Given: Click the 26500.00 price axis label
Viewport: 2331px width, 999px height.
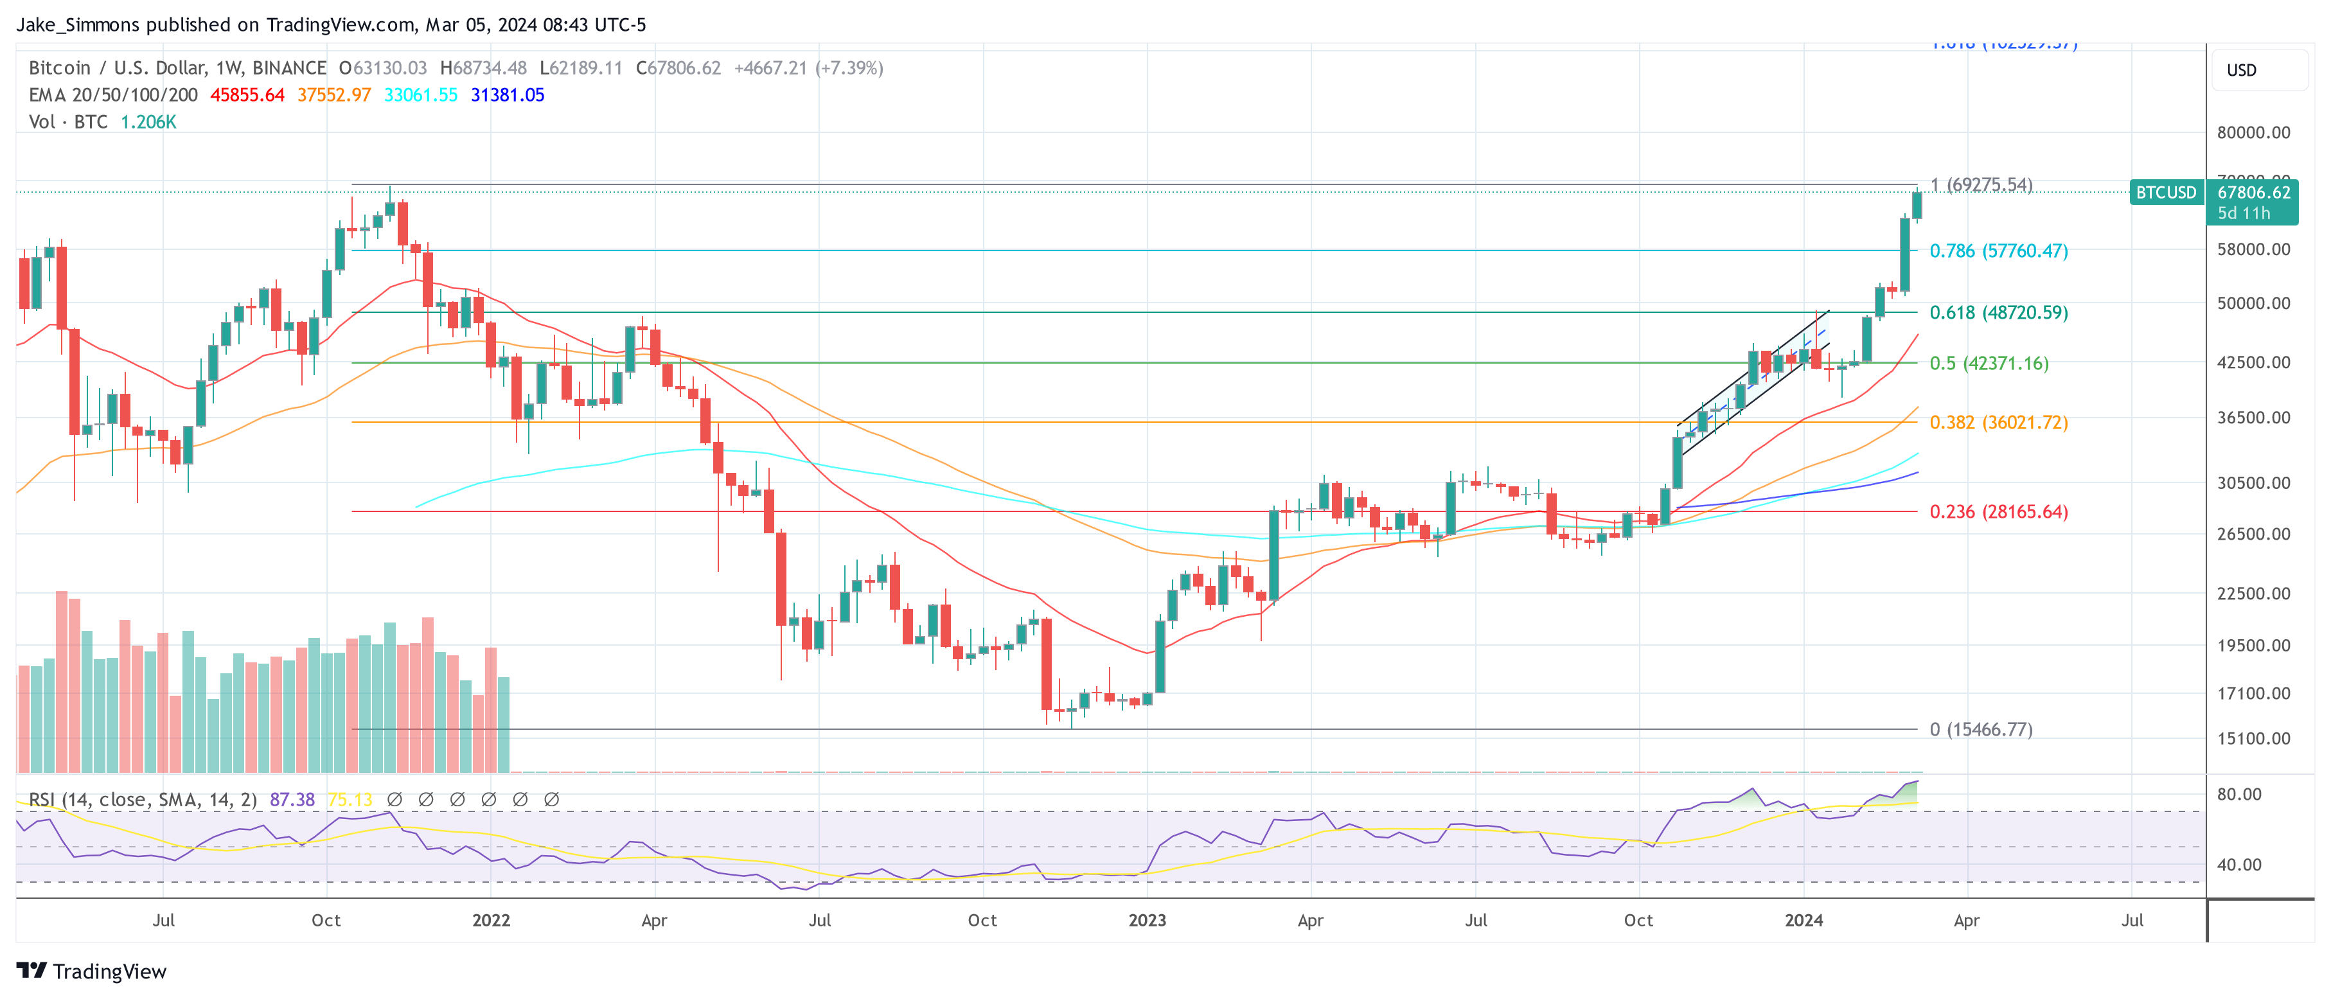Looking at the screenshot, I should pos(2253,534).
